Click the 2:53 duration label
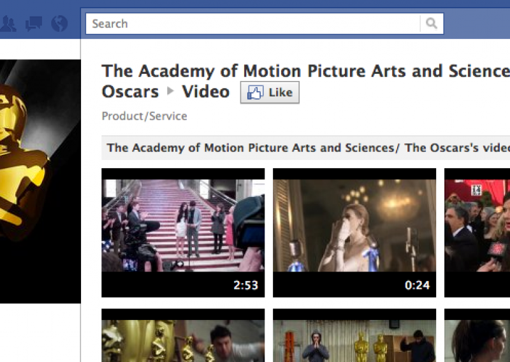The height and width of the screenshot is (362, 510). [x=245, y=286]
